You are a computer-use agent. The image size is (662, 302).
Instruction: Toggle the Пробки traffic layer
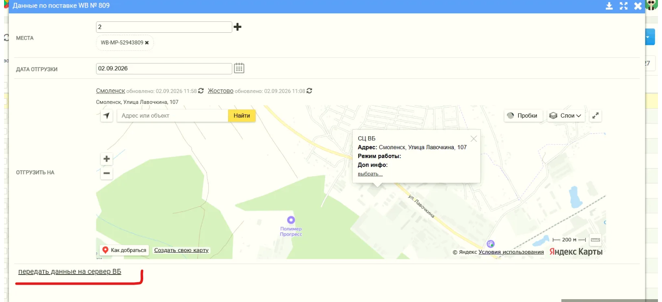[523, 116]
